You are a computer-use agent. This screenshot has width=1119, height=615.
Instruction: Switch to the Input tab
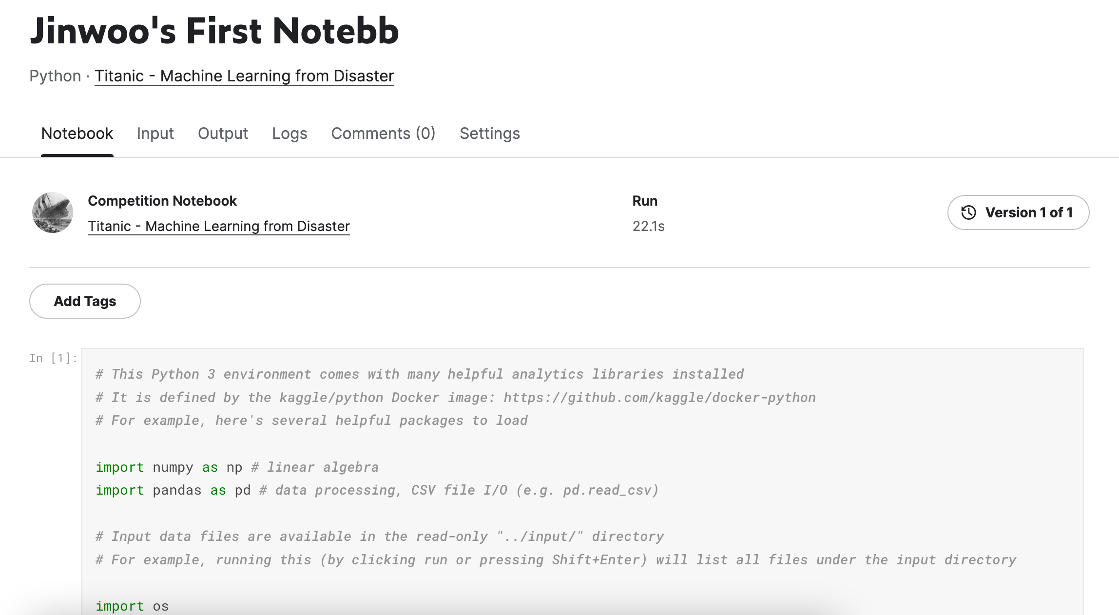[x=155, y=133]
